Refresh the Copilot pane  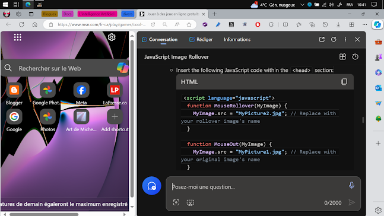[334, 39]
